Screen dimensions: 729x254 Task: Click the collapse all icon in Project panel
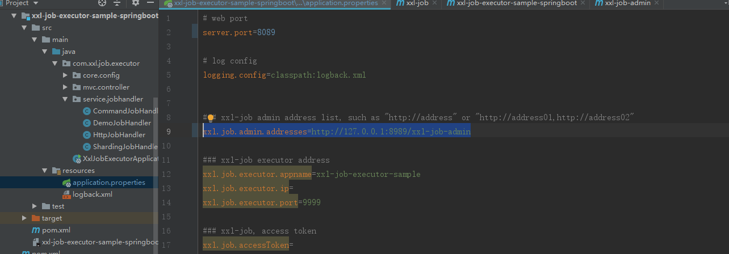coord(117,3)
